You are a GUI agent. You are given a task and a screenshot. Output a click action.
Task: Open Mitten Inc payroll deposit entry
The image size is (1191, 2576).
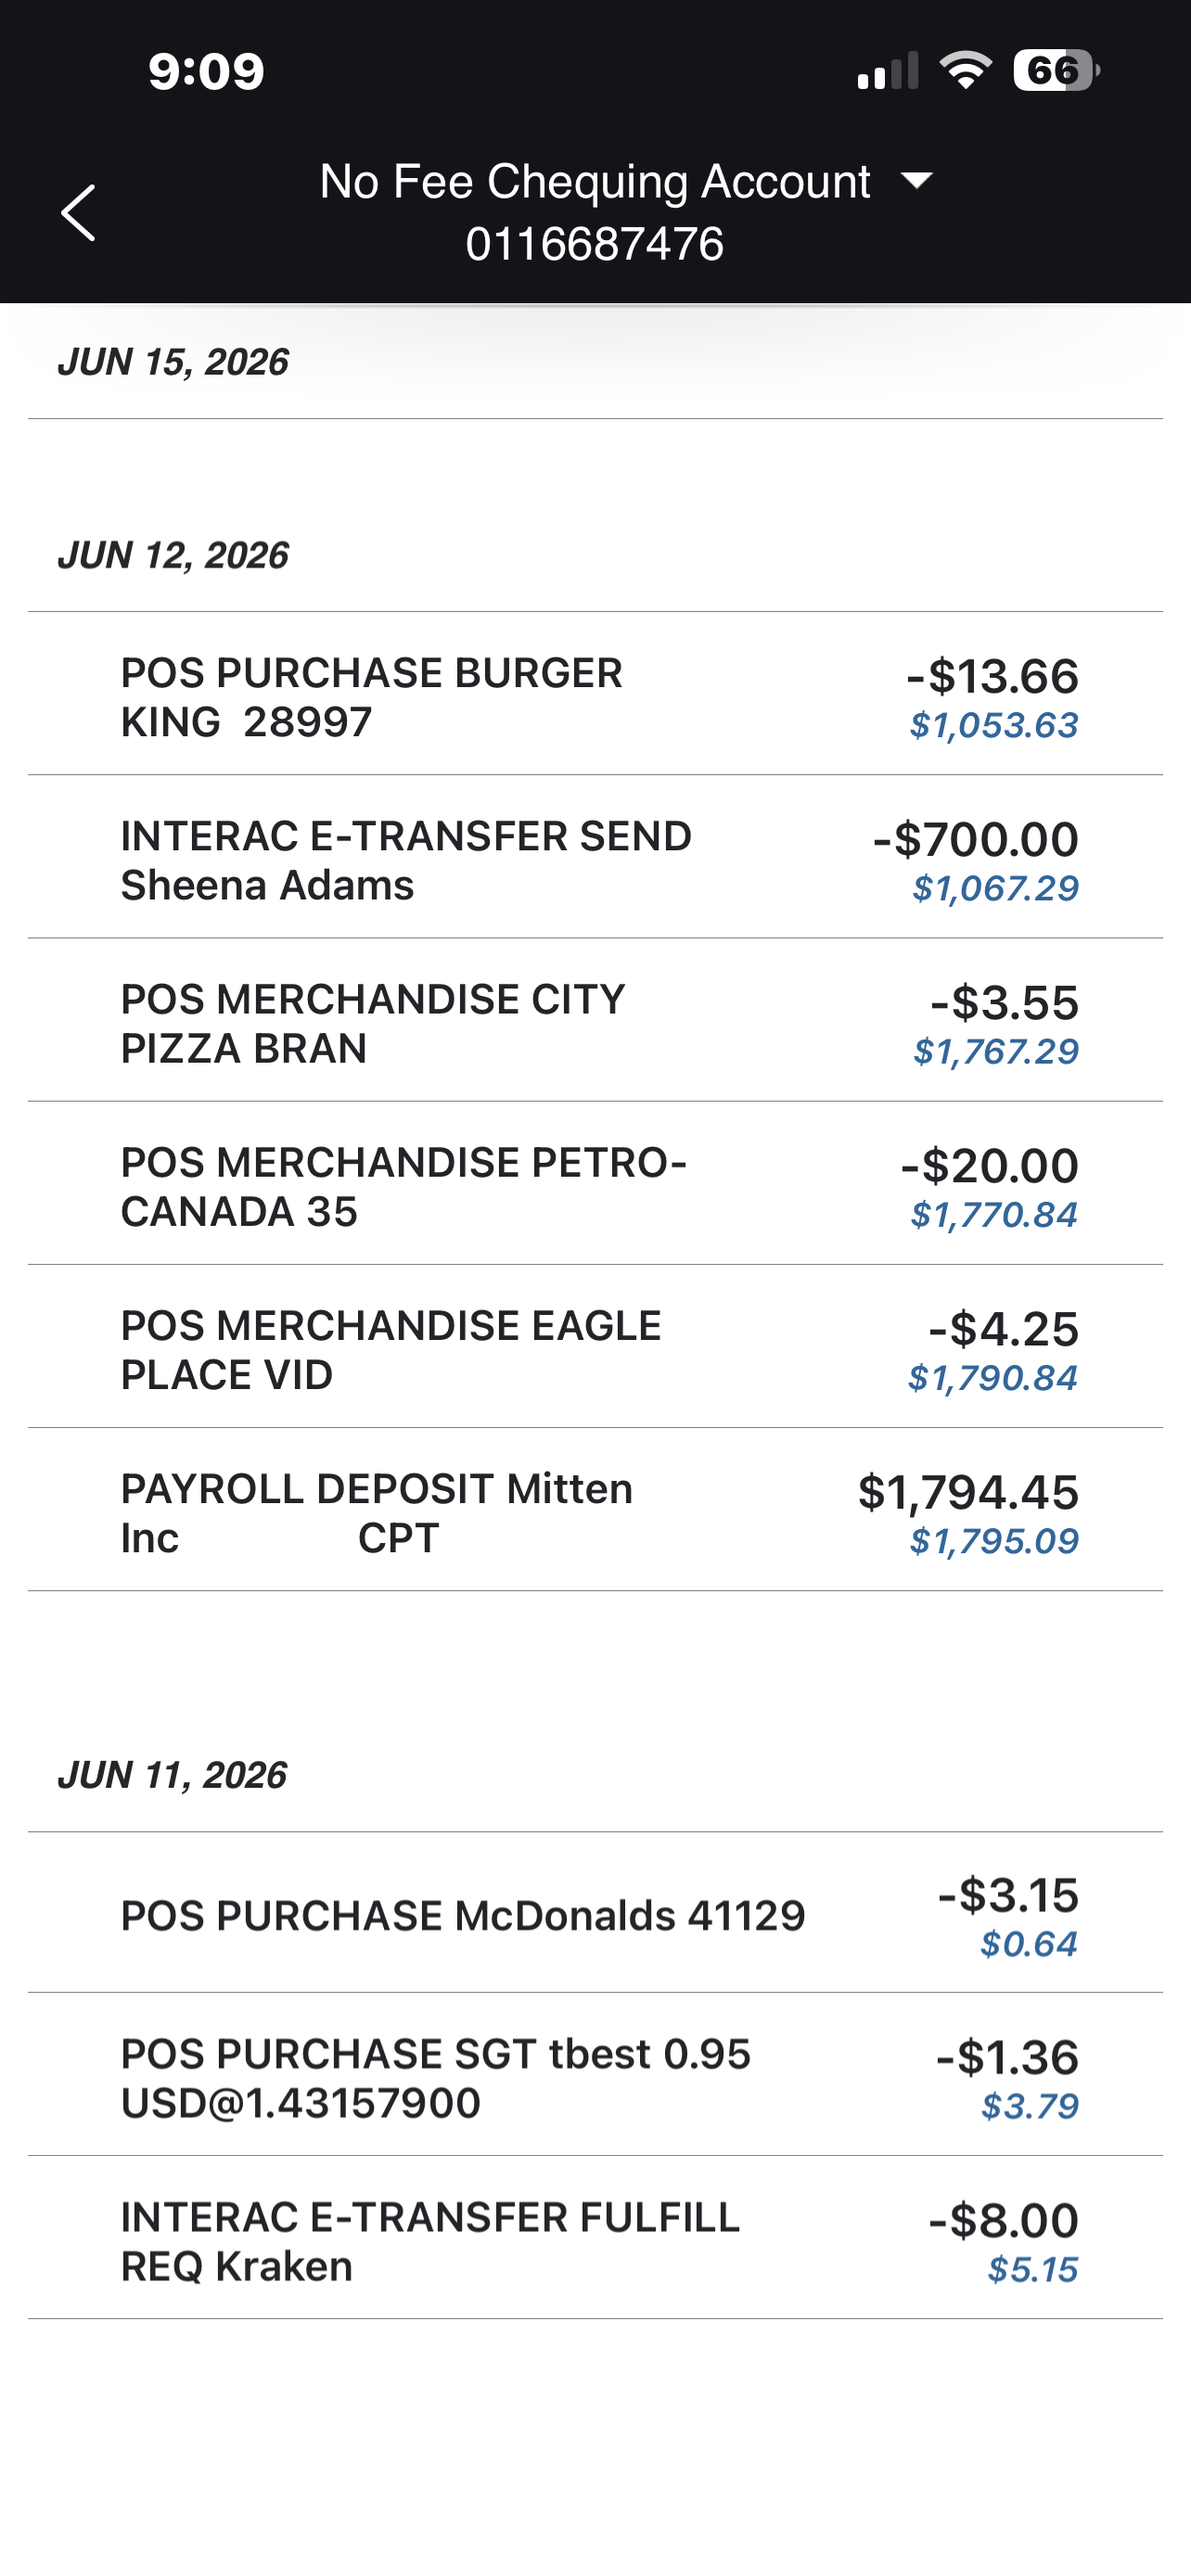[595, 1509]
